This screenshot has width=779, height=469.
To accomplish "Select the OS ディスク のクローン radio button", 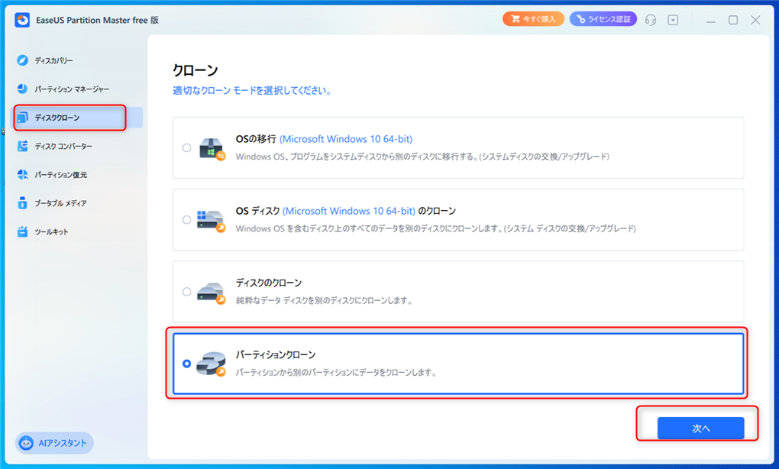I will click(186, 219).
